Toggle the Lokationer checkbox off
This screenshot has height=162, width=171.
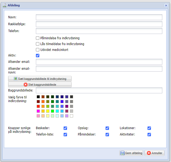pos(149,128)
